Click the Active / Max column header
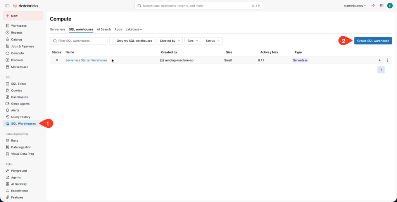Screen dimensions: 397x202 (269, 52)
